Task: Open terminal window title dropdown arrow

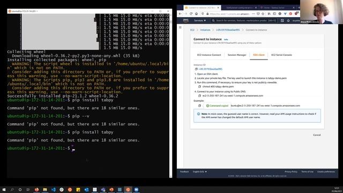Action: [x=37, y=11]
